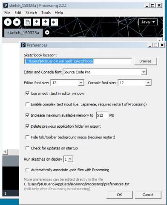Open a sketch using the up-arrow icon

[x=37, y=22]
